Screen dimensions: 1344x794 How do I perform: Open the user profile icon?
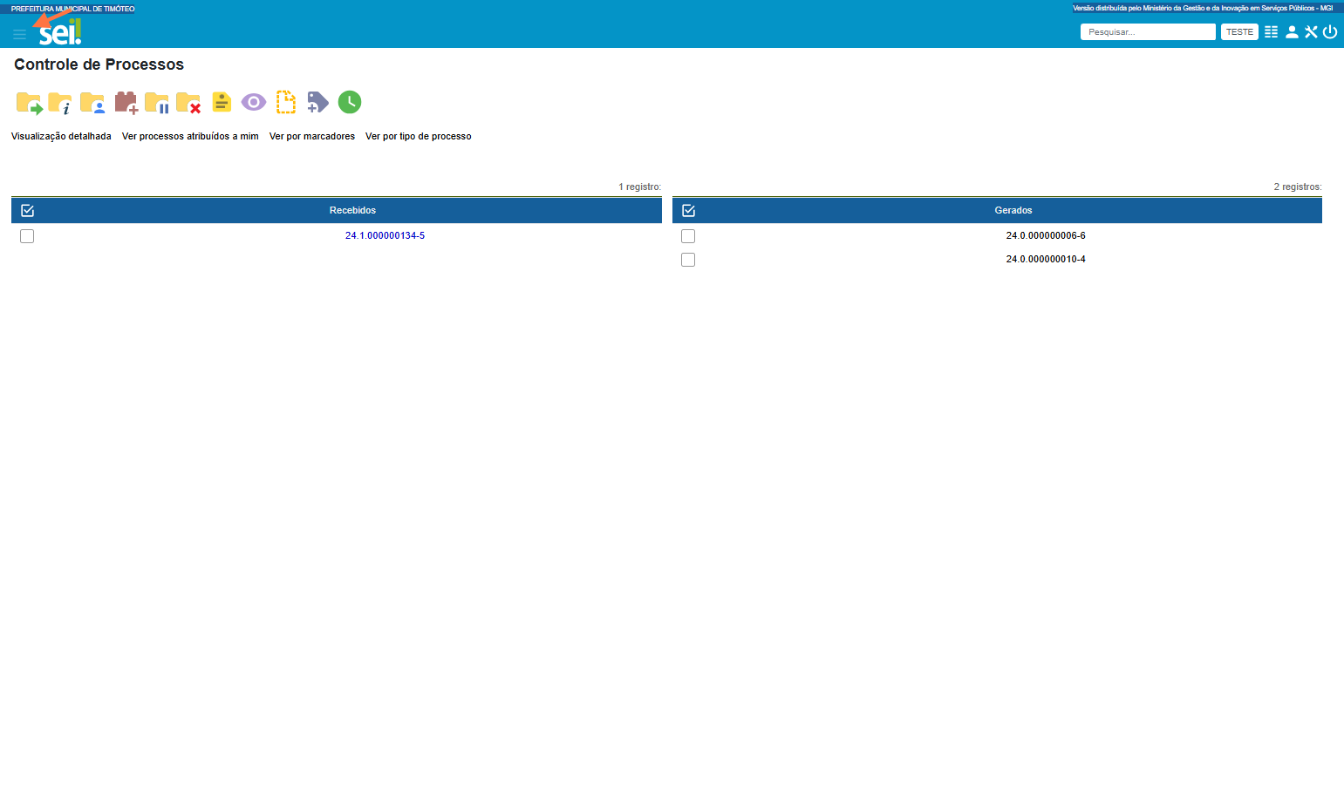point(1292,31)
